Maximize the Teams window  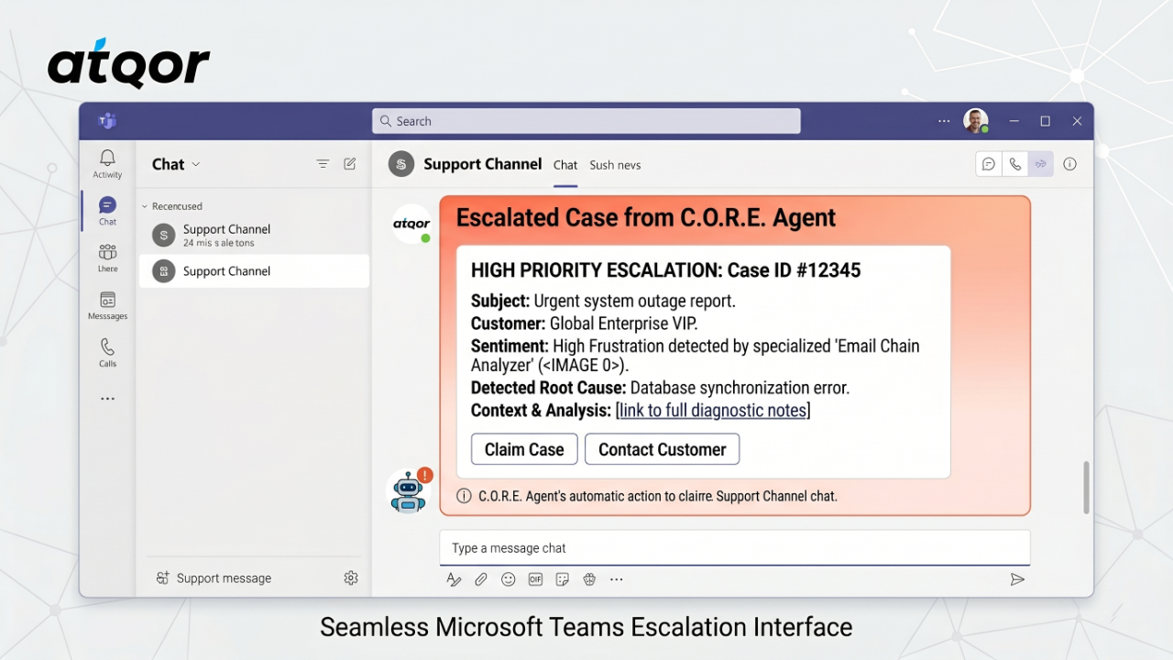(x=1045, y=121)
